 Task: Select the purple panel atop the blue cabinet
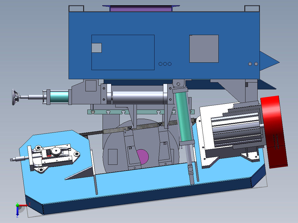pos(141,9)
